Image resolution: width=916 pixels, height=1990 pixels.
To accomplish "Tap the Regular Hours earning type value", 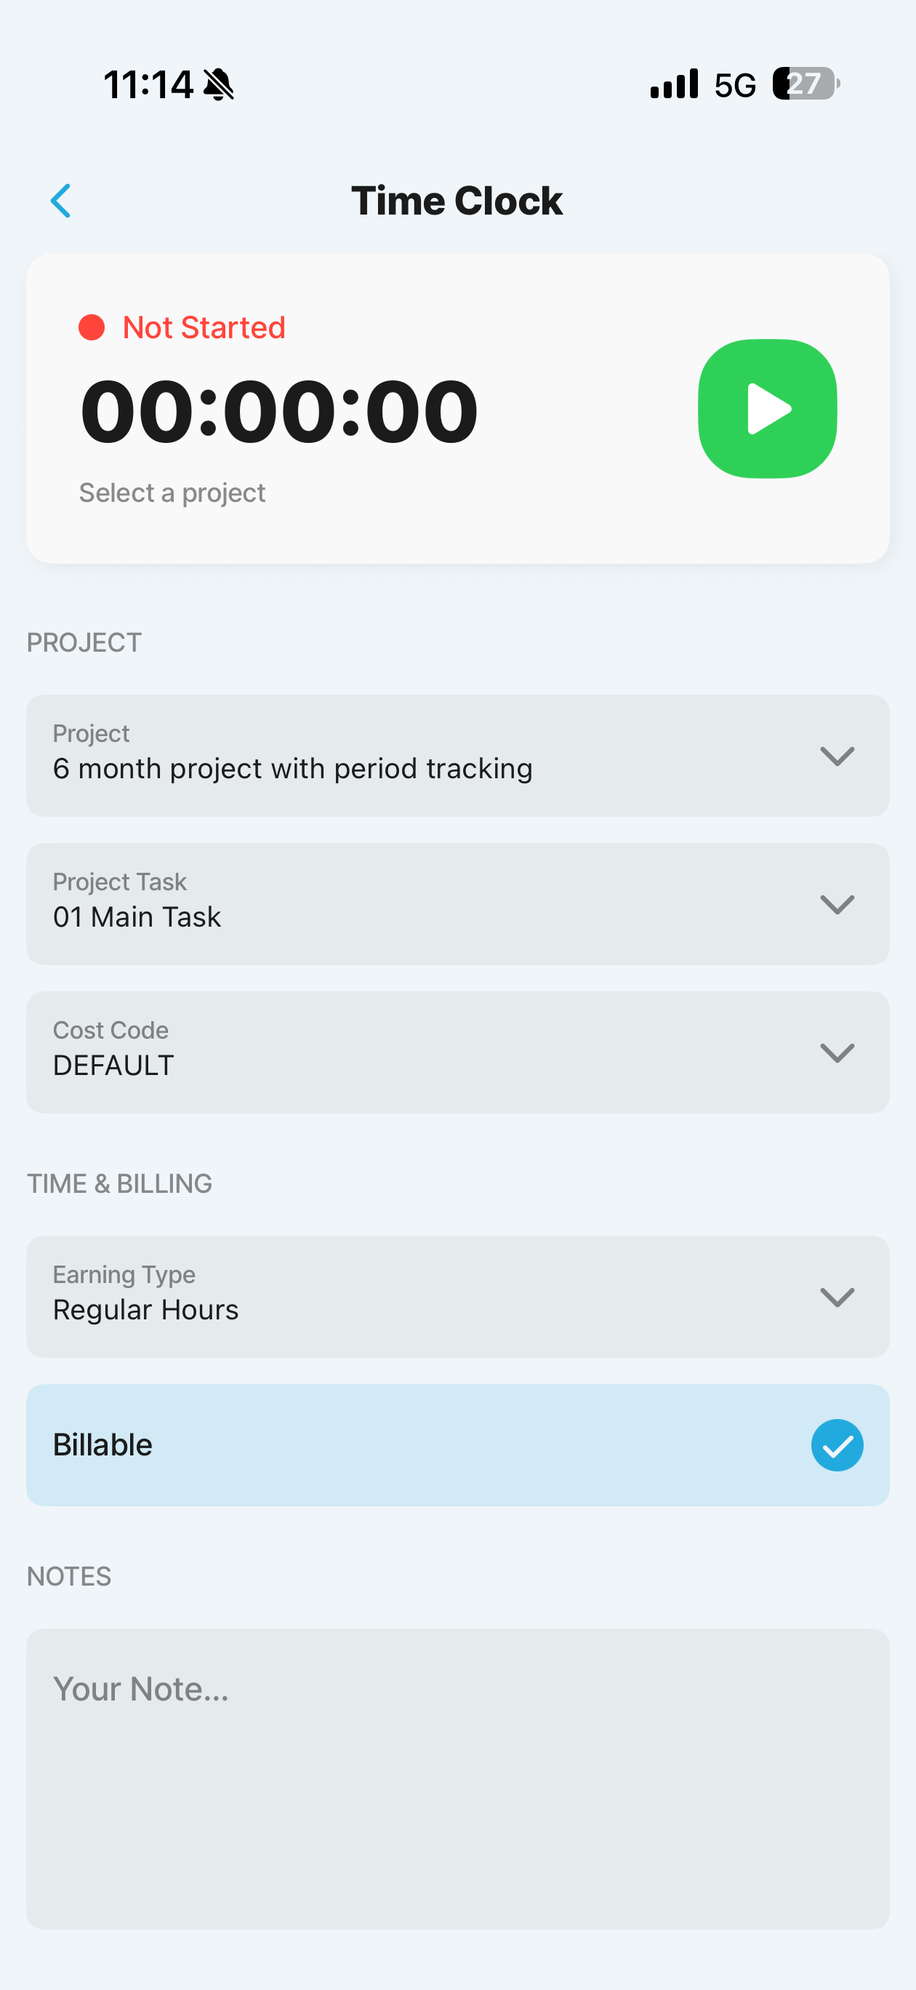I will (146, 1309).
